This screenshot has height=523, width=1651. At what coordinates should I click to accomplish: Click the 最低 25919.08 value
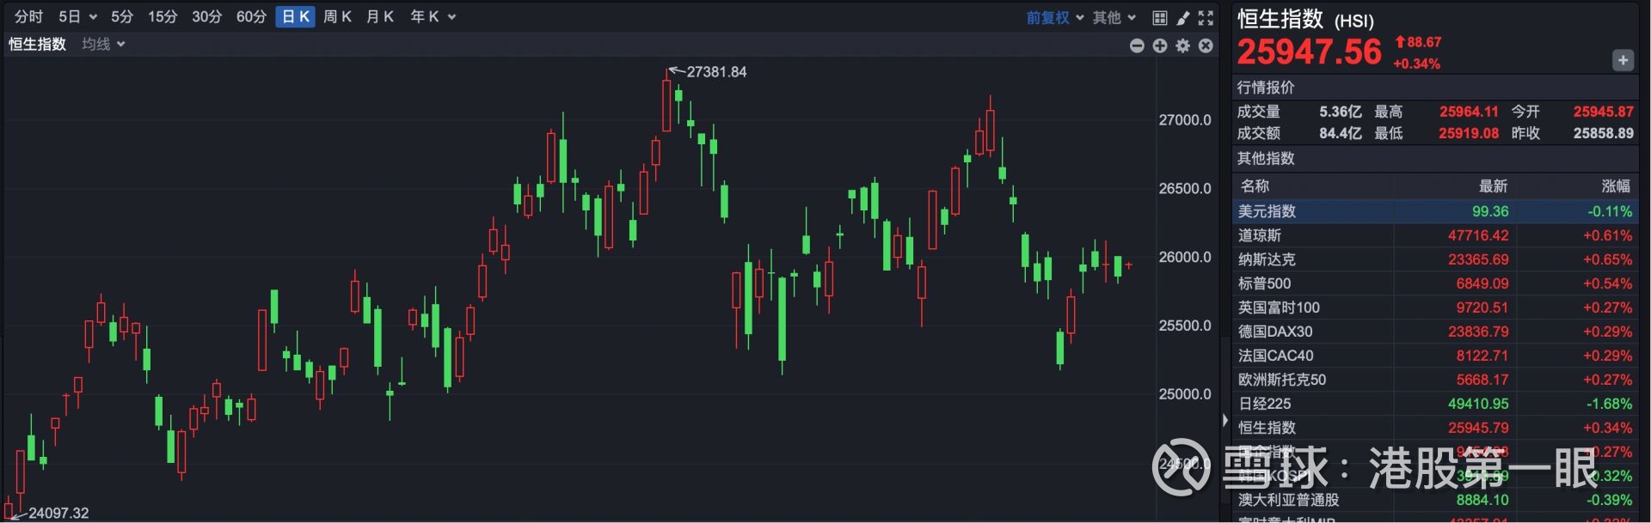(1469, 133)
